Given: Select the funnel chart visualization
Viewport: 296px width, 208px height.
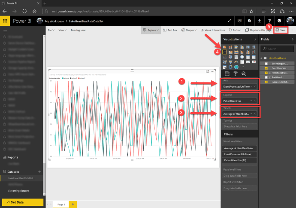Looking at the screenshot, I should tap(230, 62).
